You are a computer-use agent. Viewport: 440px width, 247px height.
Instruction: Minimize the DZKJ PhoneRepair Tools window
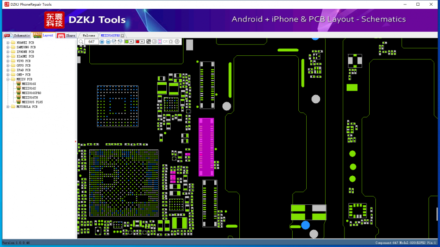click(405, 4)
